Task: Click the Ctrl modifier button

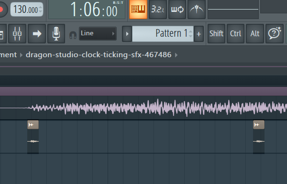Action: (x=235, y=33)
